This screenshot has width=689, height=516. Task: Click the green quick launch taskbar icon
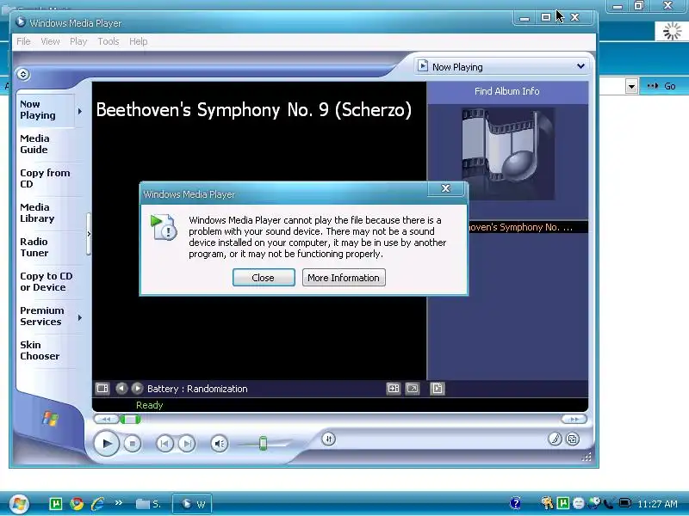point(56,504)
